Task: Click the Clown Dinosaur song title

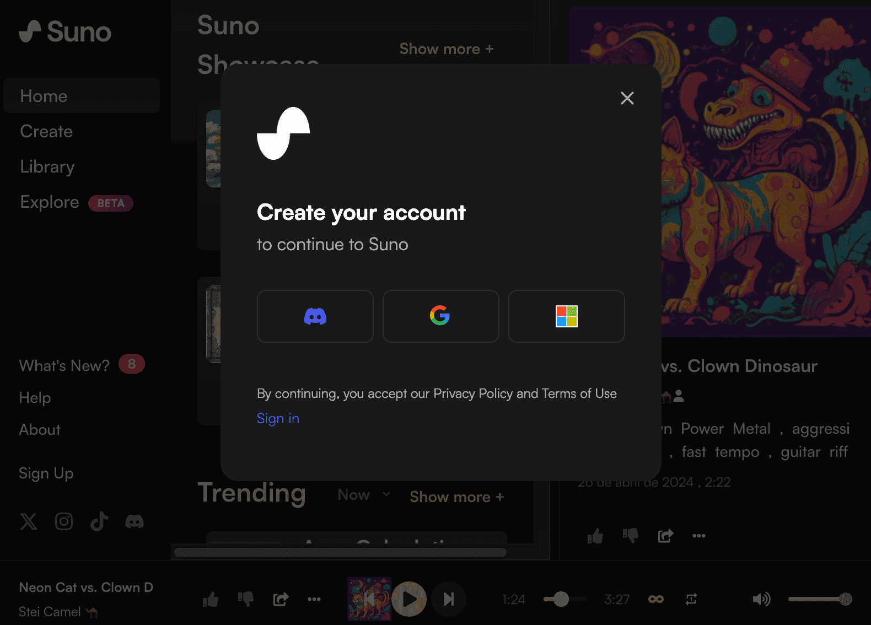Action: click(x=739, y=366)
